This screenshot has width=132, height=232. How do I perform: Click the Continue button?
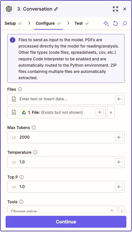[66, 222]
